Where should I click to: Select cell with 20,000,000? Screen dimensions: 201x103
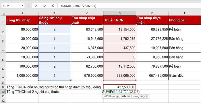point(22,48)
